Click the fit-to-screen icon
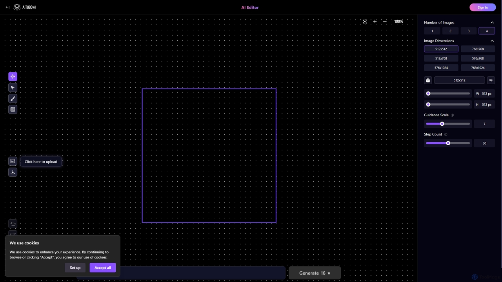 (365, 22)
